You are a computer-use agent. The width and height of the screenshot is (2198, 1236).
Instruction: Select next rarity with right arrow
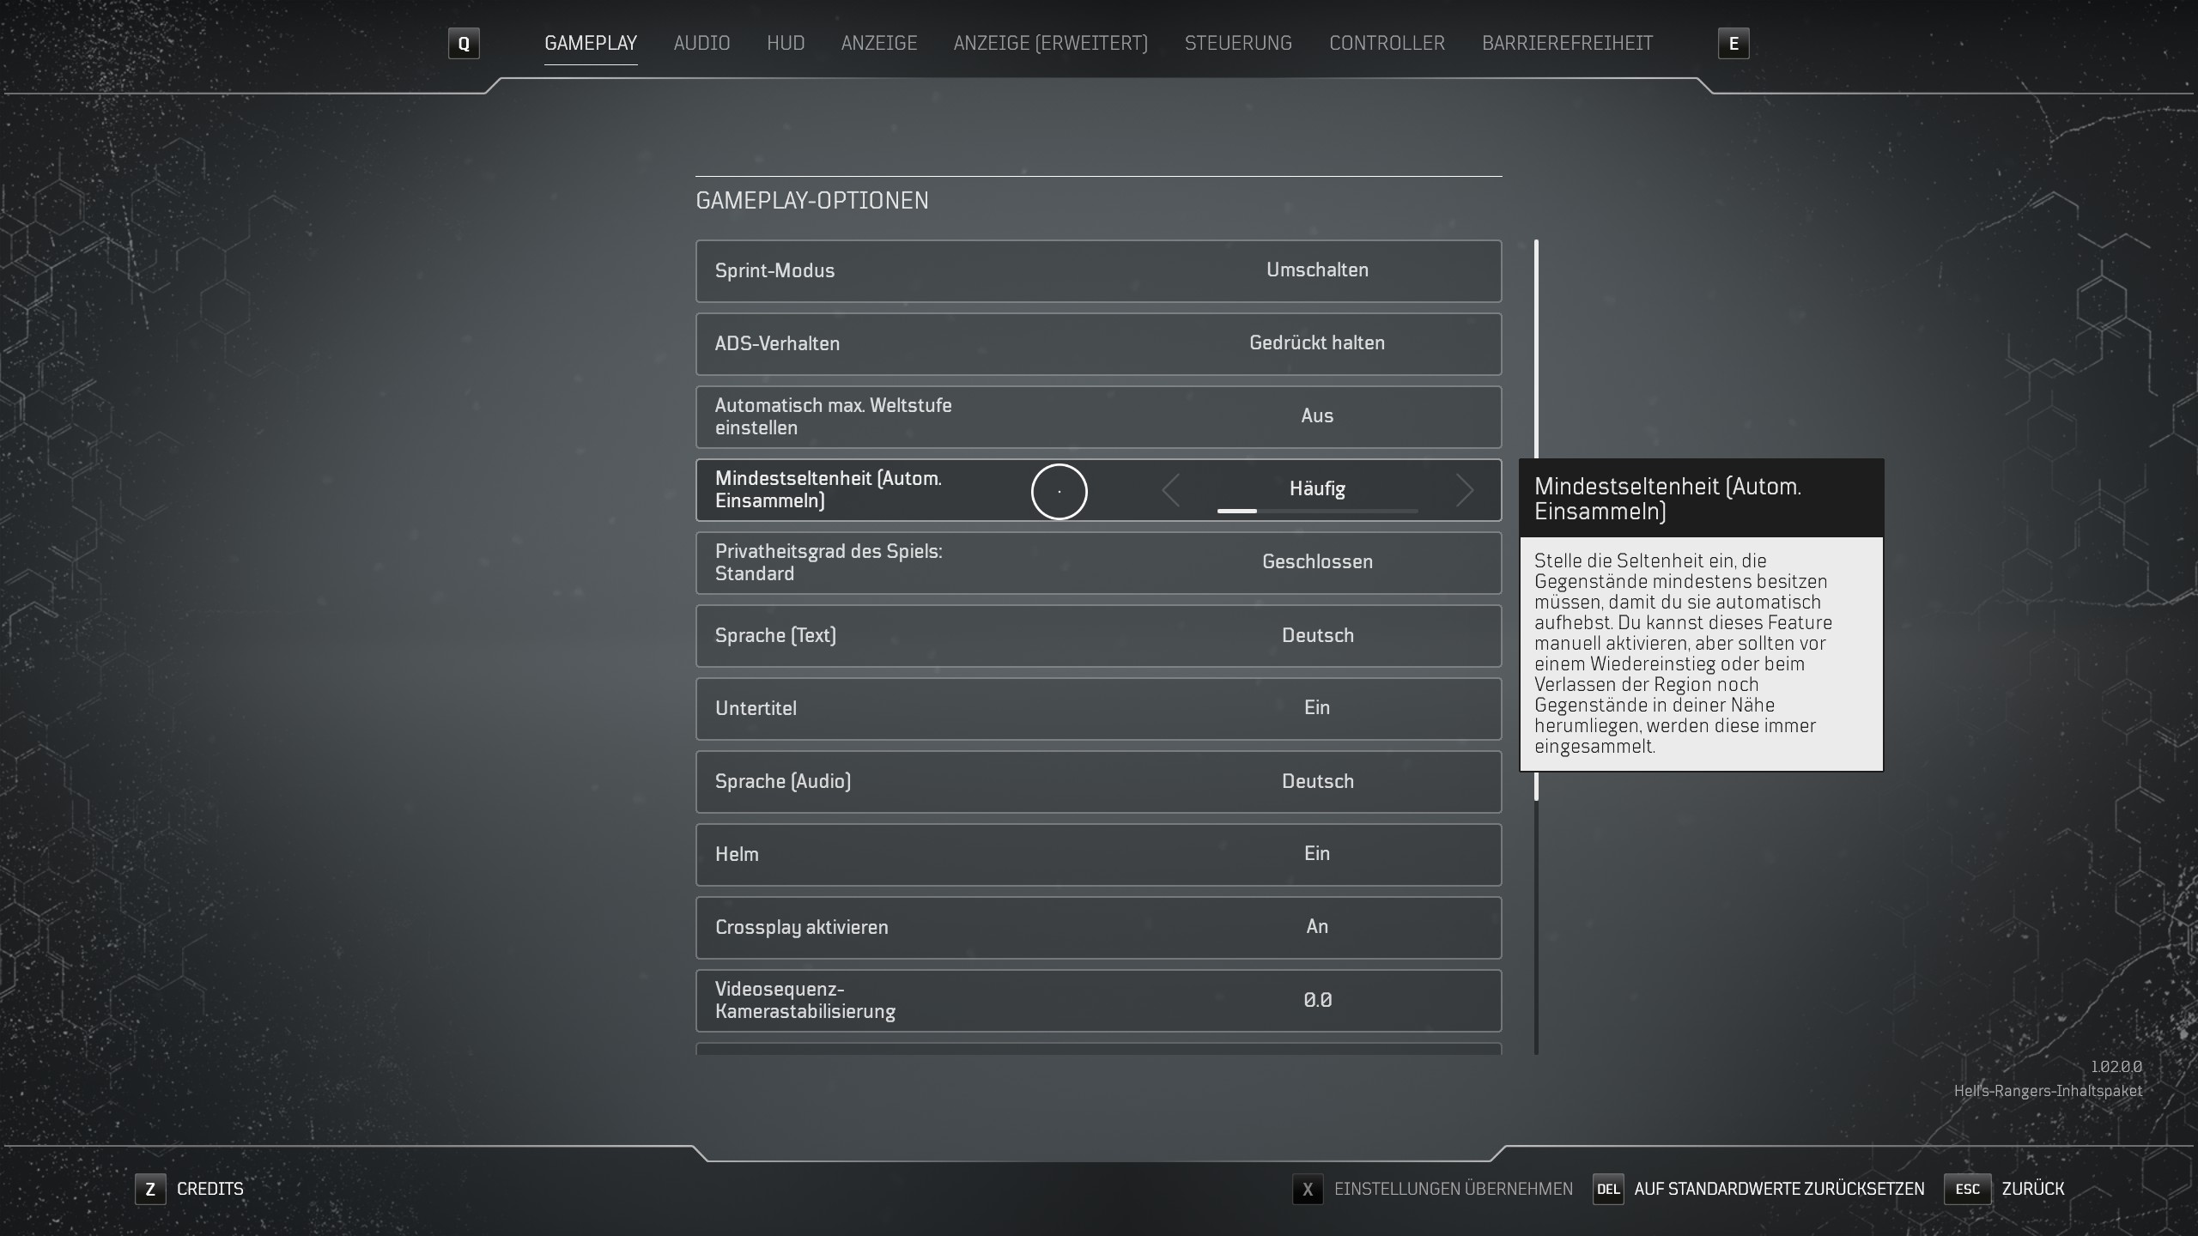(x=1465, y=490)
